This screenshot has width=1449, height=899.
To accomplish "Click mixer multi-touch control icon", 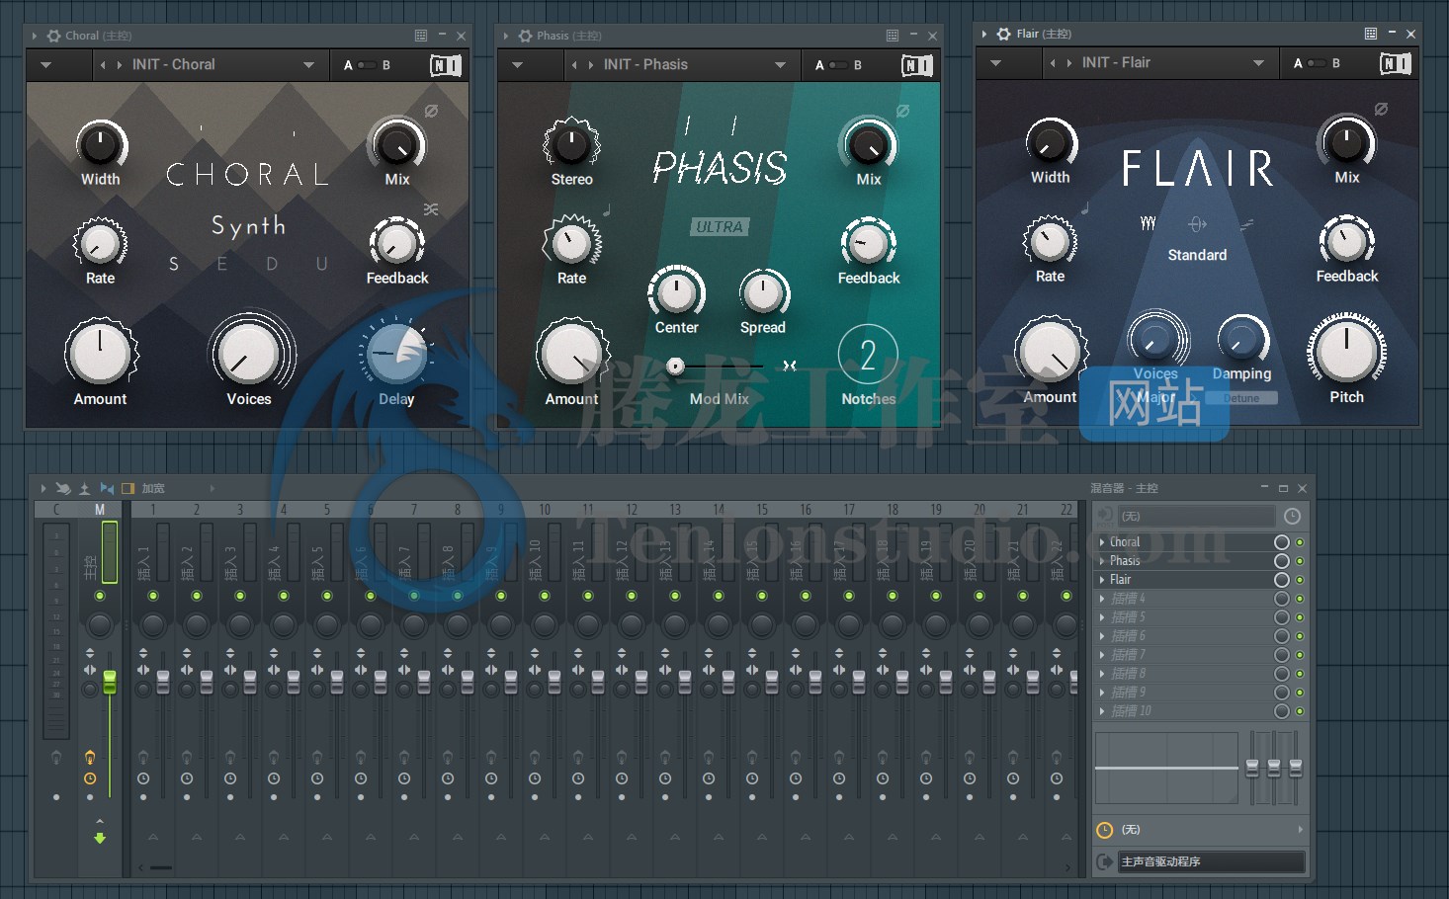I will tap(63, 488).
